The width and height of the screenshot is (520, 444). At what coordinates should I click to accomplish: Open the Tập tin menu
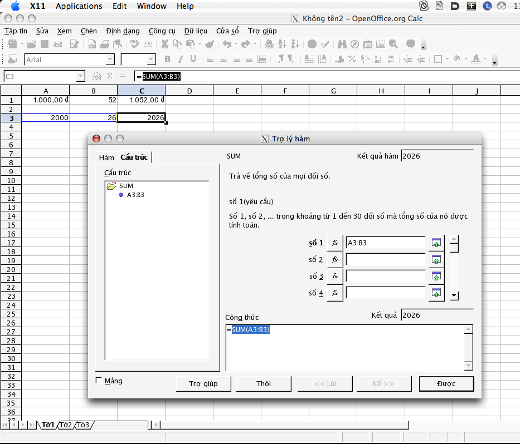click(16, 31)
